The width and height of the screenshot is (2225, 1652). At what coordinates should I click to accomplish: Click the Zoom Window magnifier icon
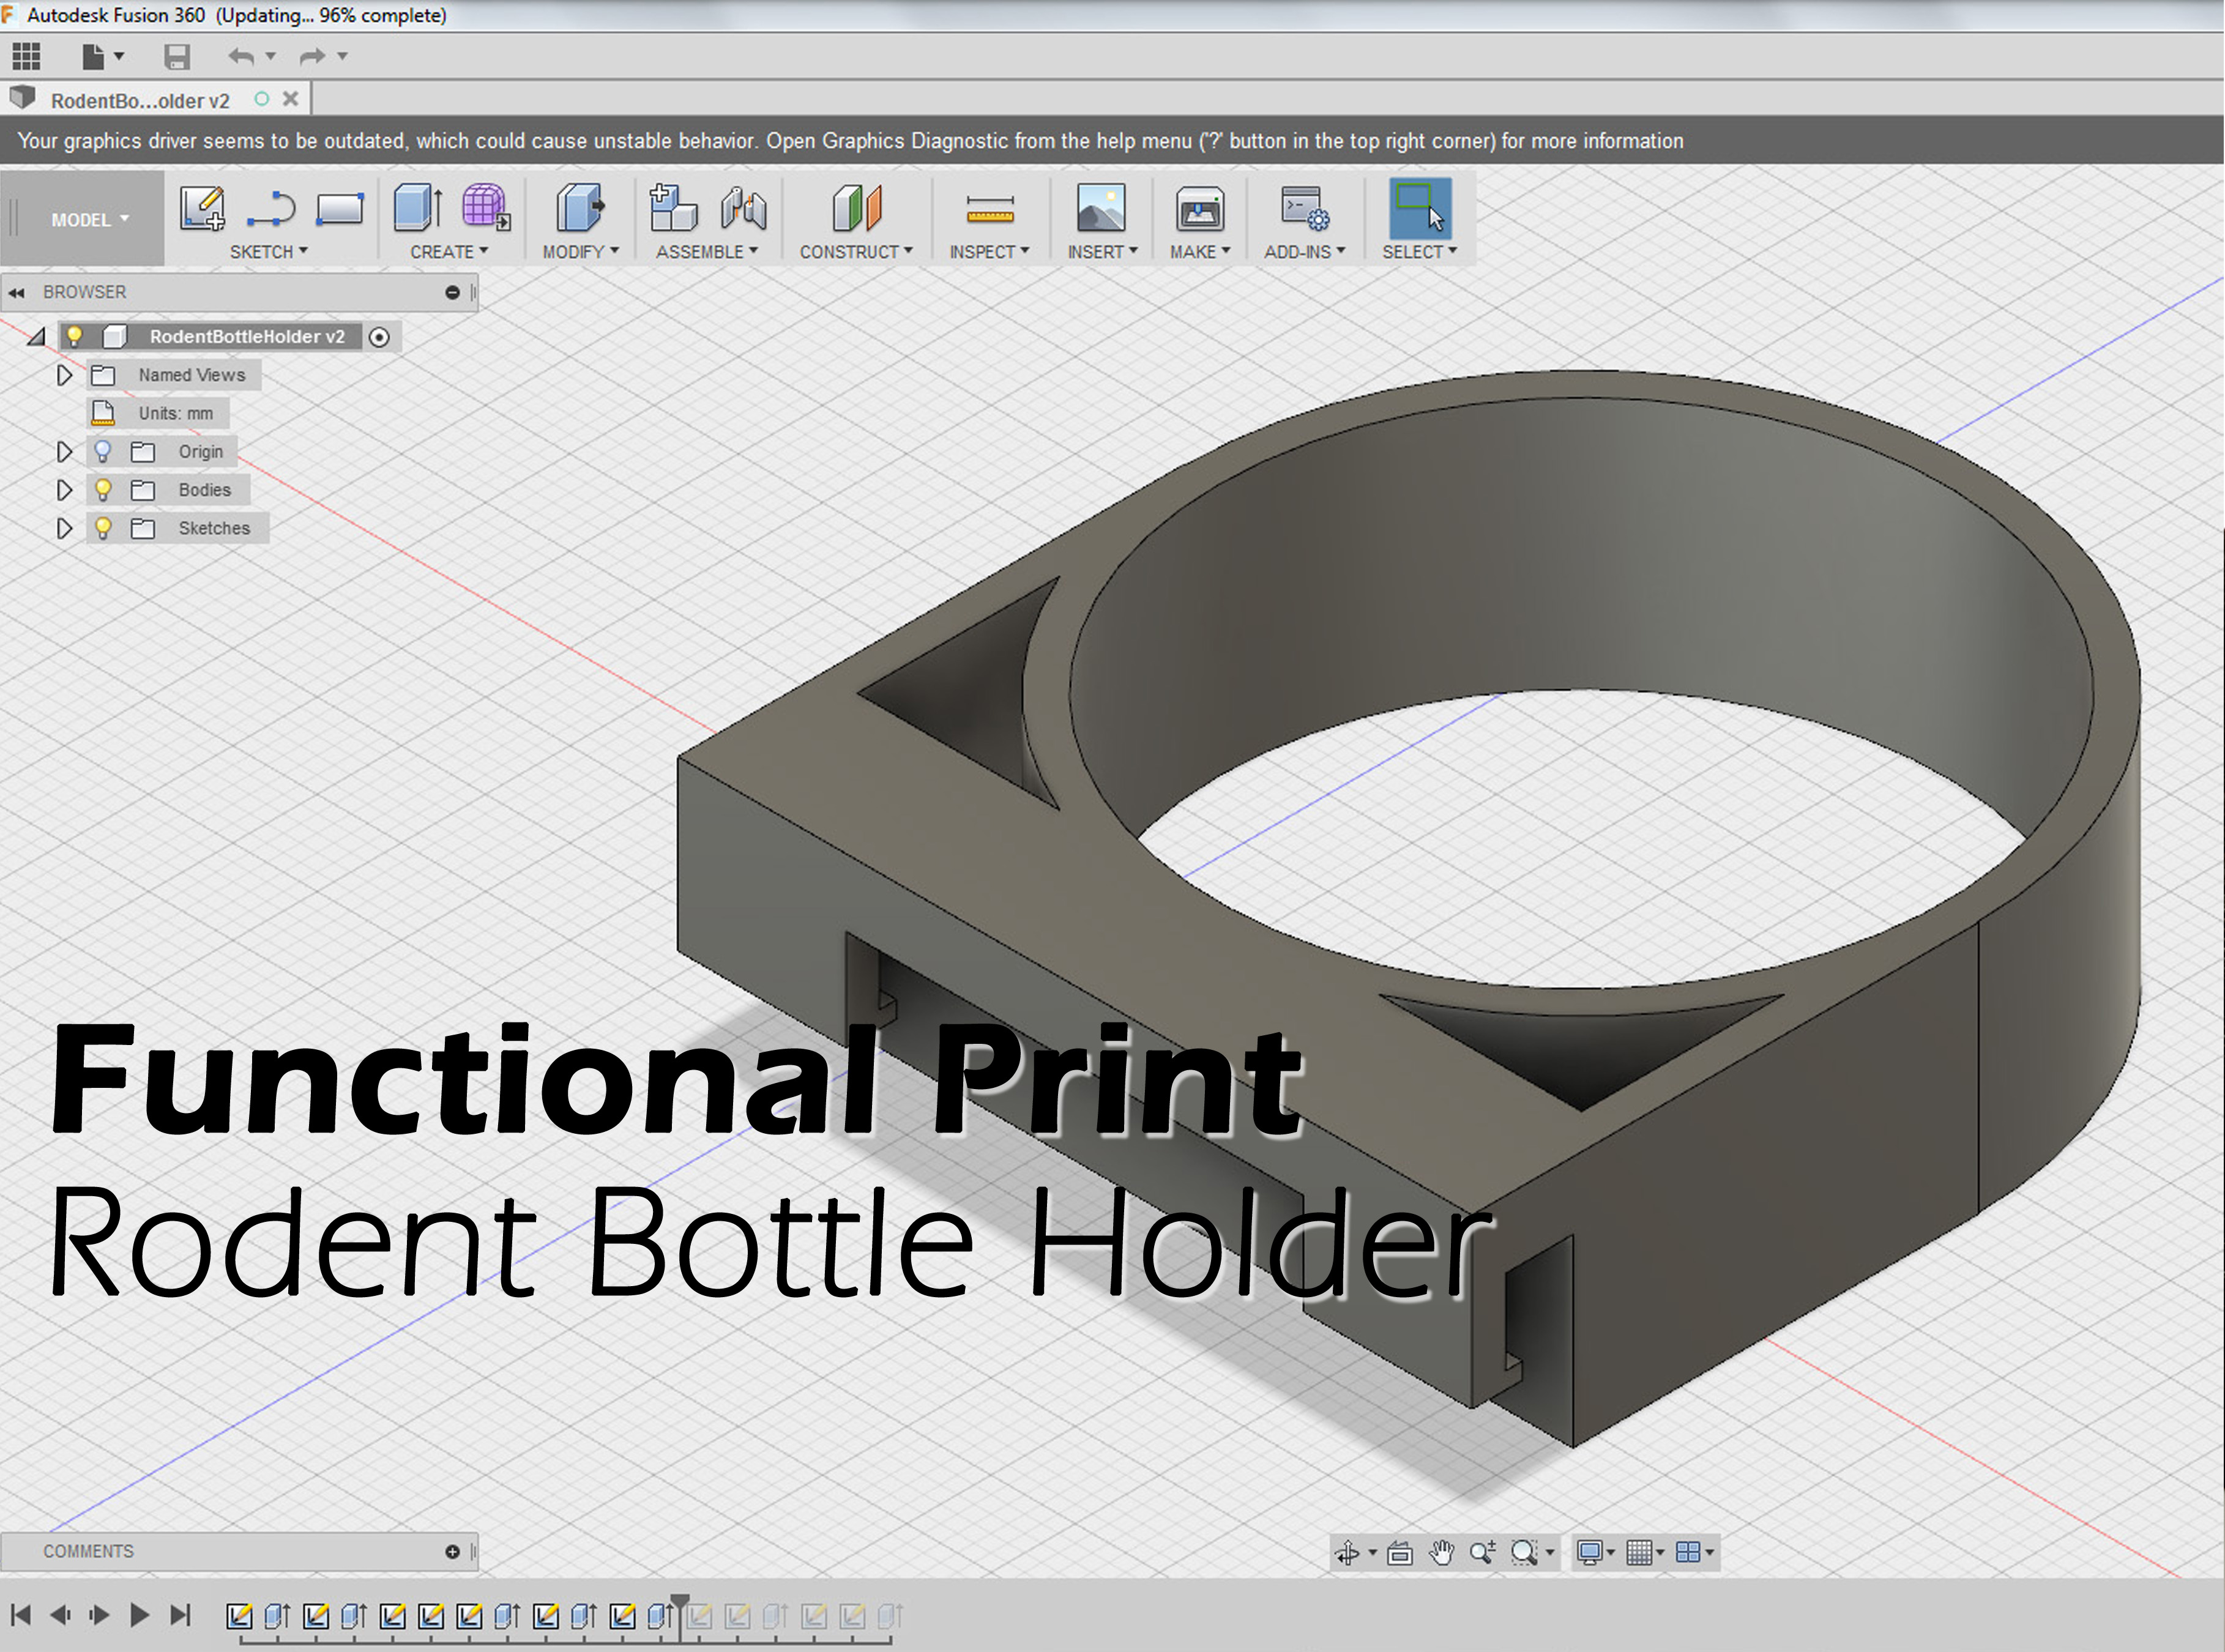click(x=1524, y=1552)
